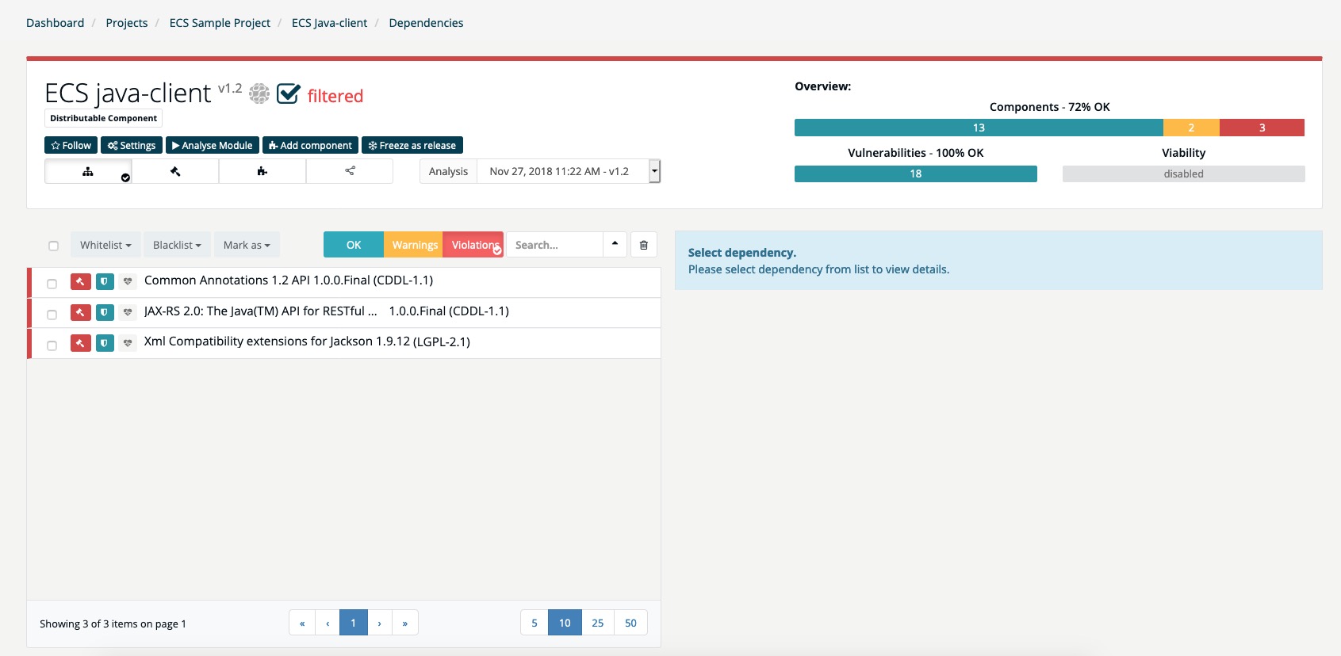1341x656 pixels.
Task: Open the Whitelist dropdown
Action: (x=105, y=245)
